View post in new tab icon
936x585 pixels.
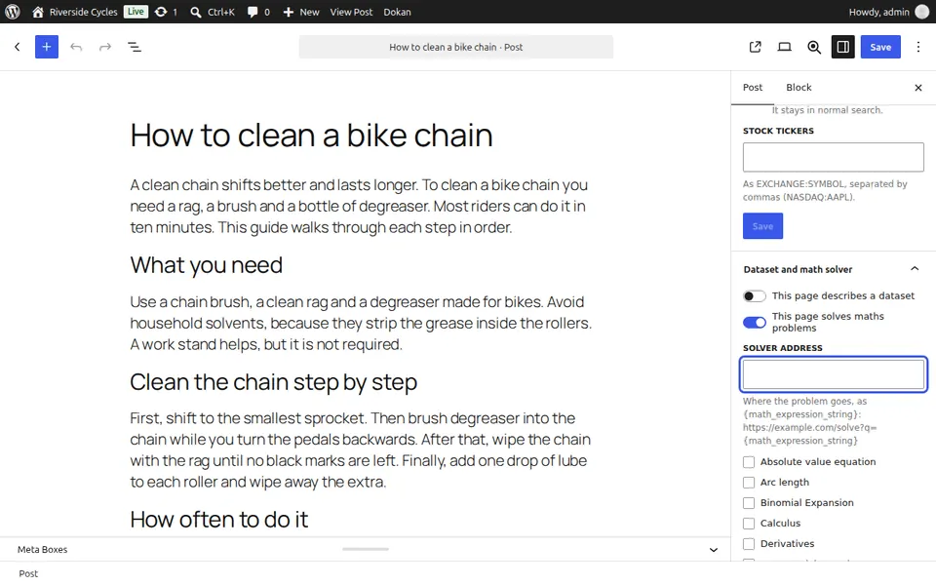pos(755,47)
